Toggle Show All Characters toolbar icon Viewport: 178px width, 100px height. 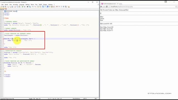pyautogui.click(x=45, y=7)
